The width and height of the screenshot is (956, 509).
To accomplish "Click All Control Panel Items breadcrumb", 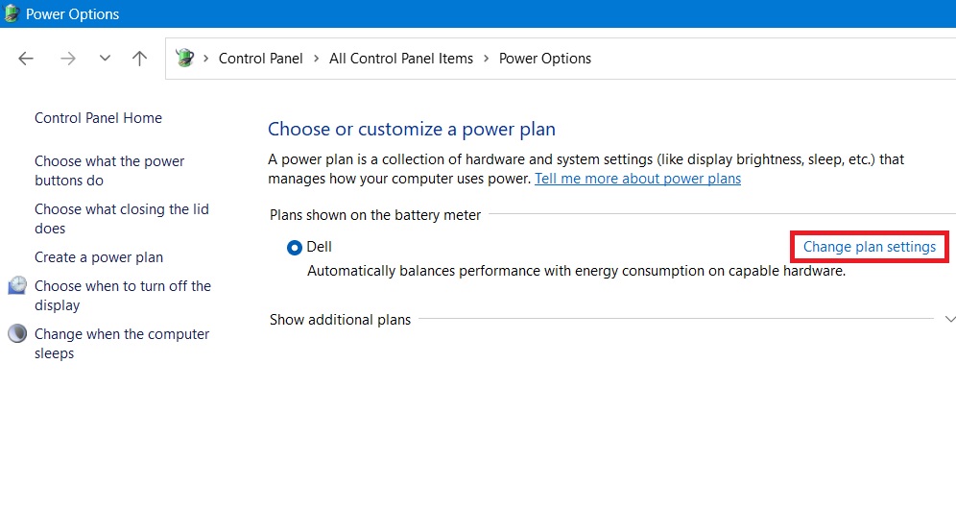I will 401,59.
